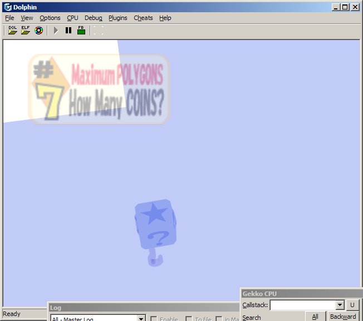Click the Open ELF file icon
This screenshot has width=363, height=321.
tap(26, 30)
